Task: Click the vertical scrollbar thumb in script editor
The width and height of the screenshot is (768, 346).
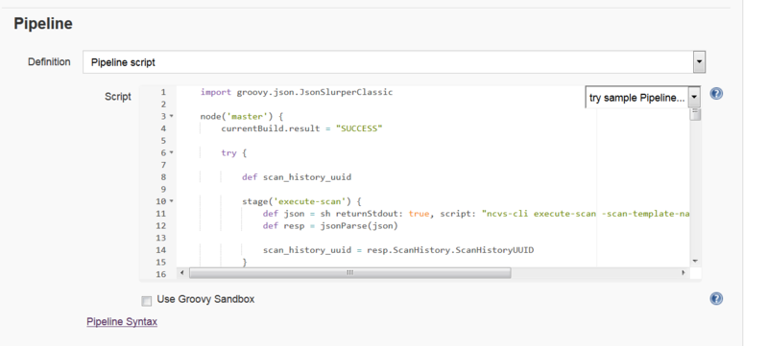Action: (x=695, y=115)
